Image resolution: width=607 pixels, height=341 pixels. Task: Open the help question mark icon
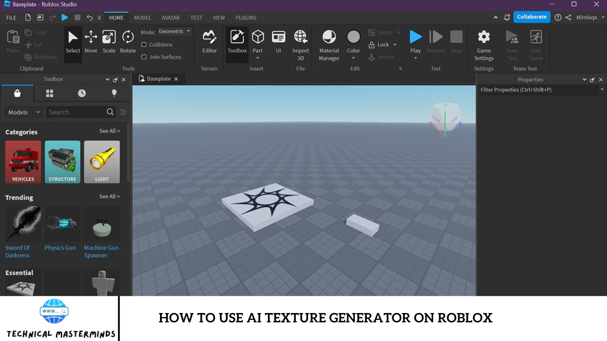(x=558, y=17)
